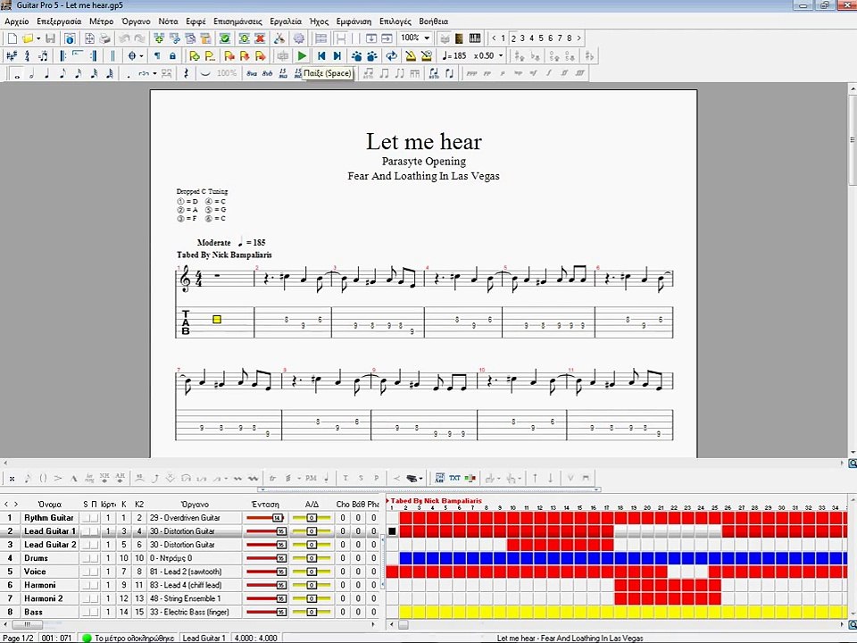This screenshot has width=857, height=643.
Task: Toggle solo for Harmoni 2 track
Action: click(x=87, y=598)
